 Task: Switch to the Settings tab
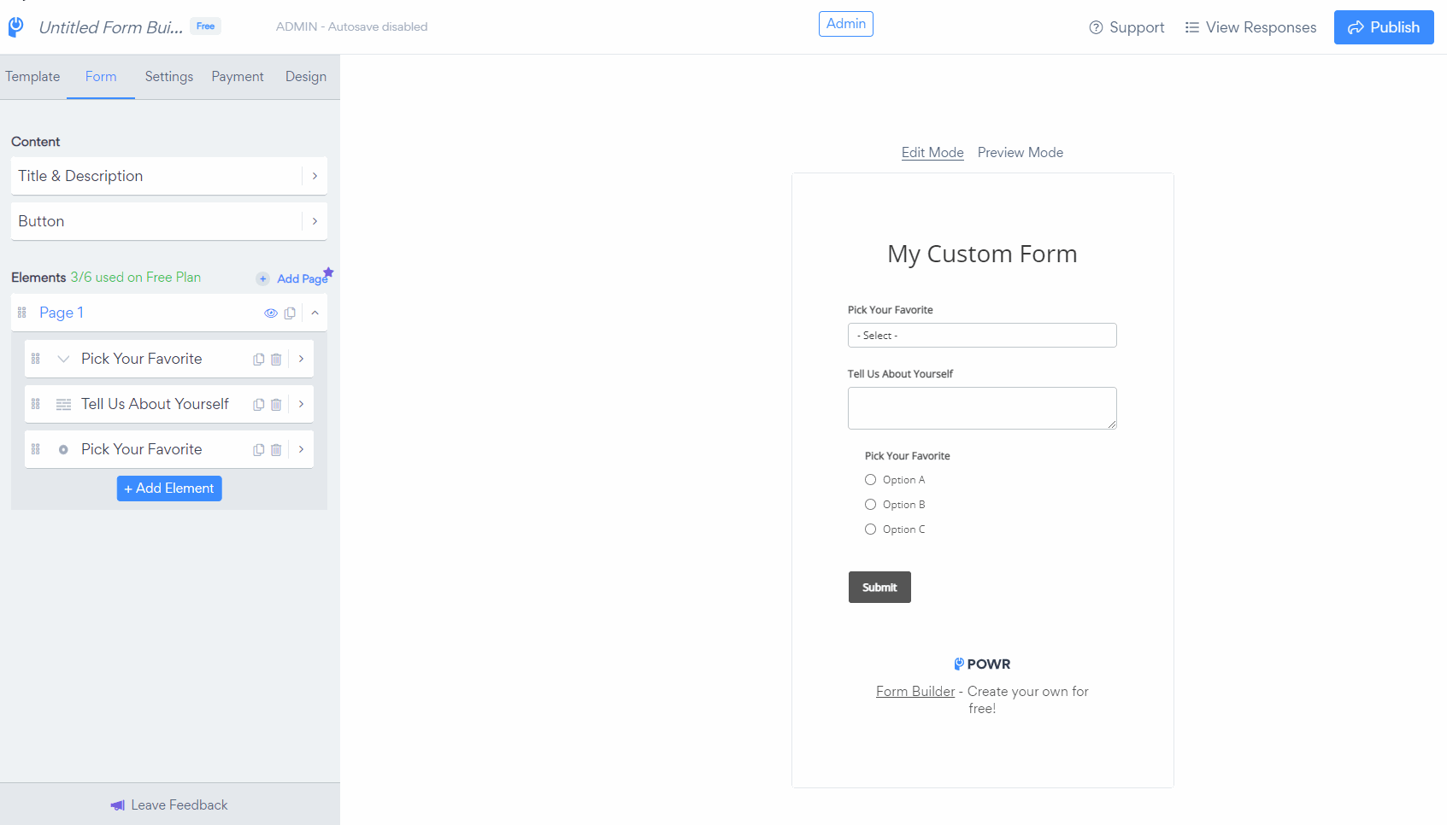click(169, 77)
